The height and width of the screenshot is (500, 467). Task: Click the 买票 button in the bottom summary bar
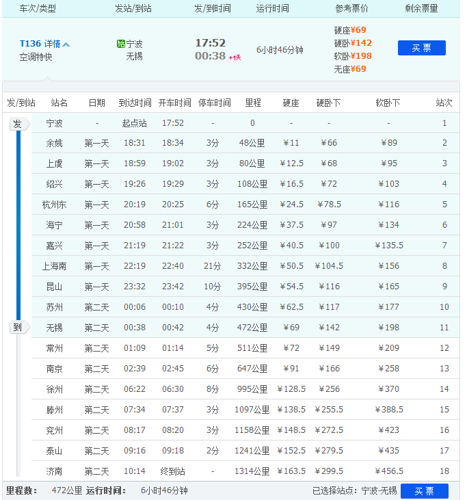coord(425,490)
